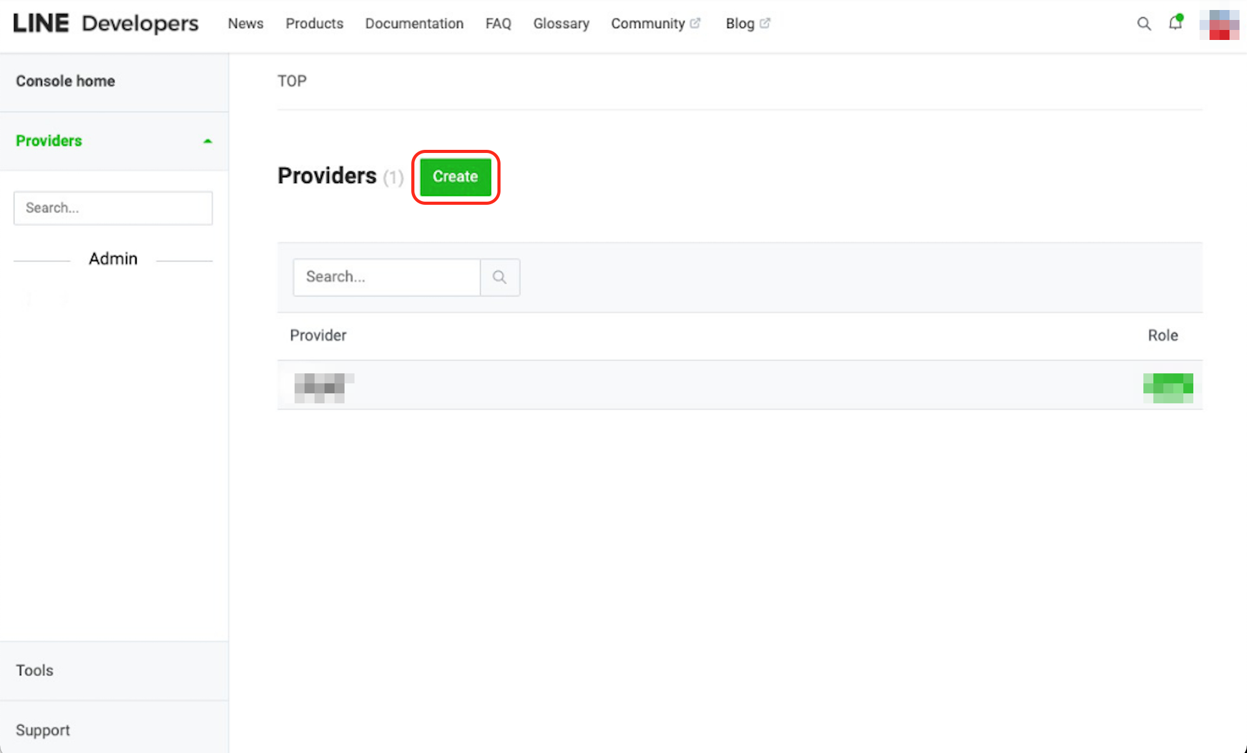Open the News menu item
Viewport: 1247px width, 753px height.
[245, 24]
